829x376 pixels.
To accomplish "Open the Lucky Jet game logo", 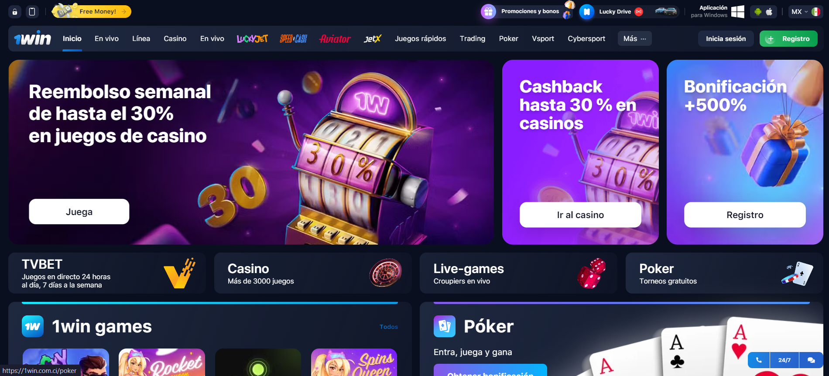I will pos(252,39).
